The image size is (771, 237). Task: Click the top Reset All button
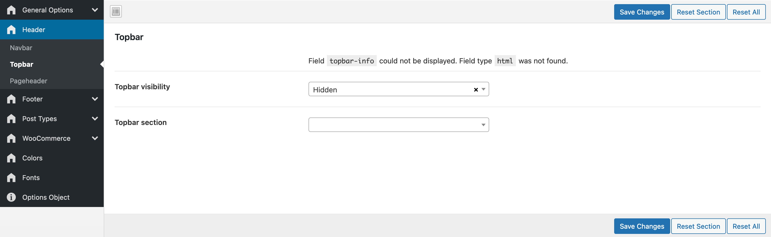click(x=746, y=12)
